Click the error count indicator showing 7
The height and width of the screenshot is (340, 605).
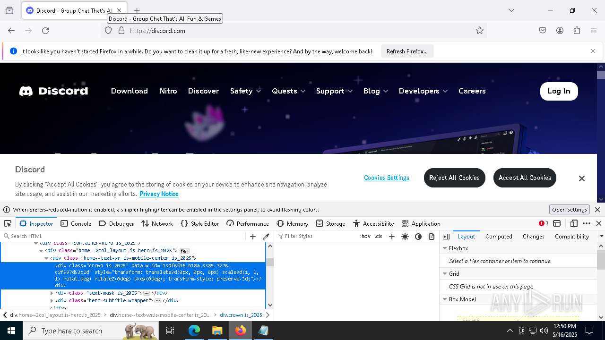(x=544, y=223)
